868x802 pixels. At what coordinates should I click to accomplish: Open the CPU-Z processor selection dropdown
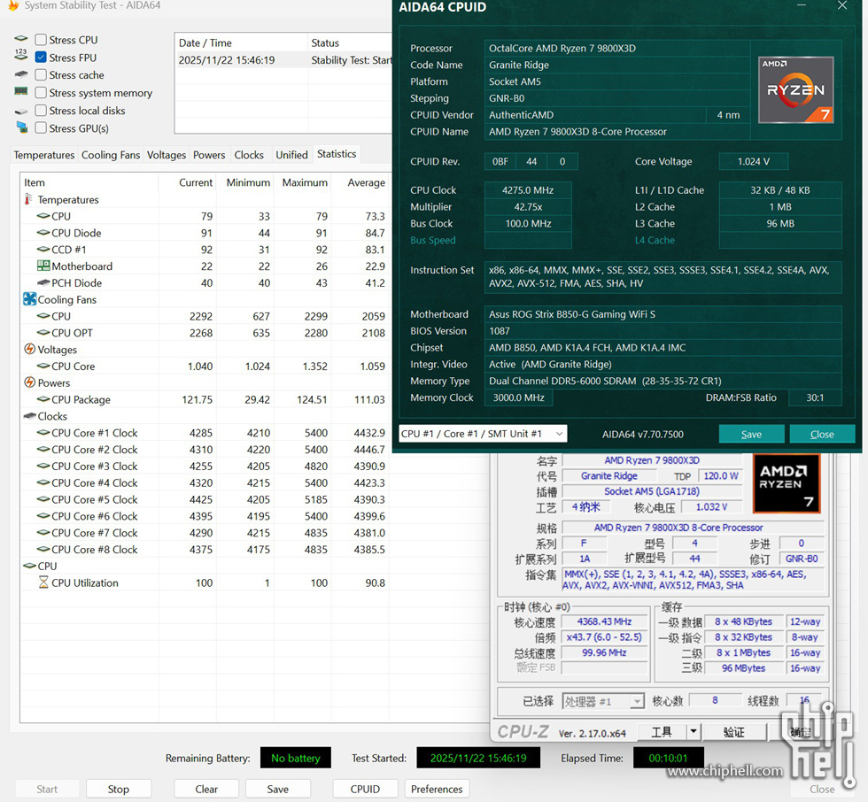(636, 701)
